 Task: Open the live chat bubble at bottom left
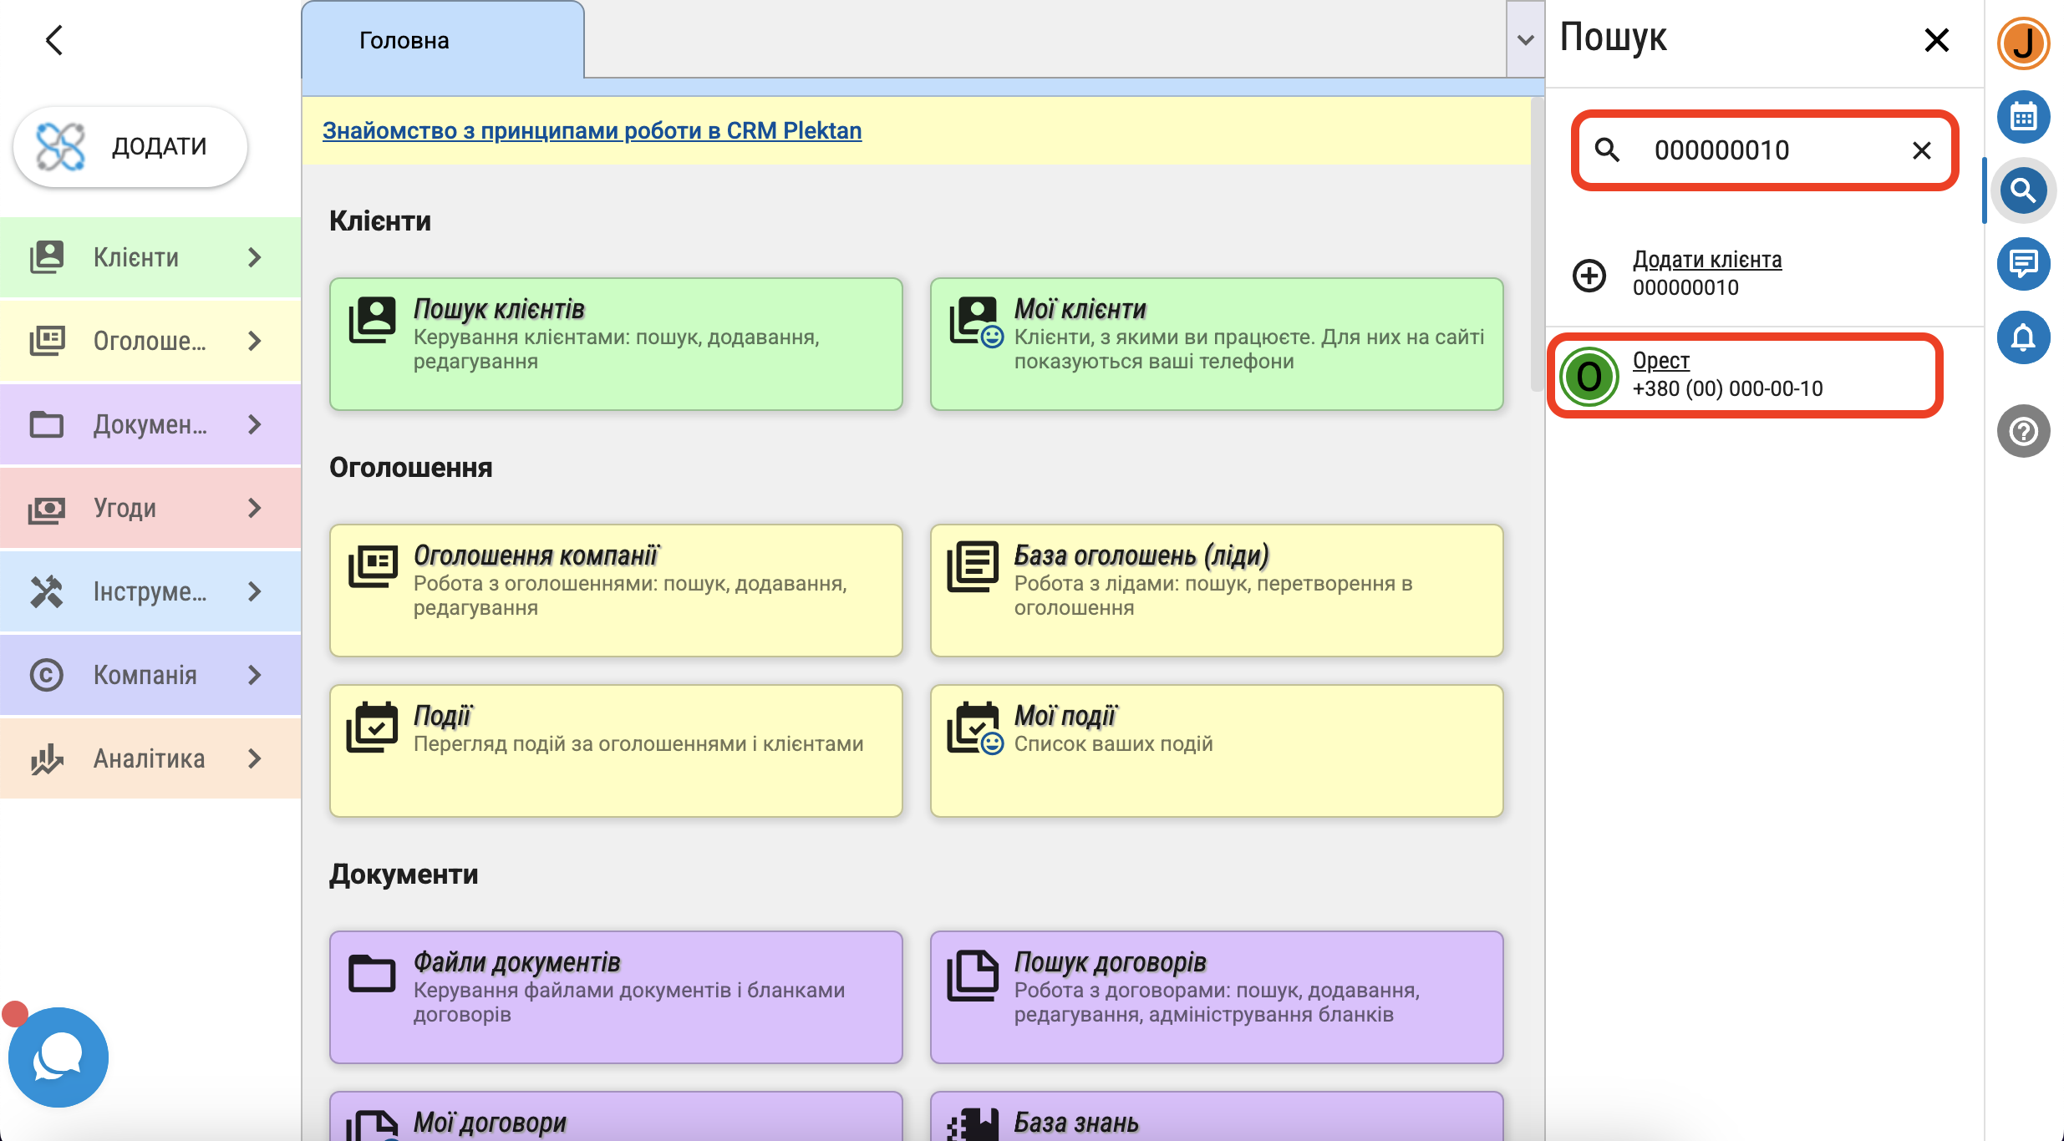click(58, 1057)
